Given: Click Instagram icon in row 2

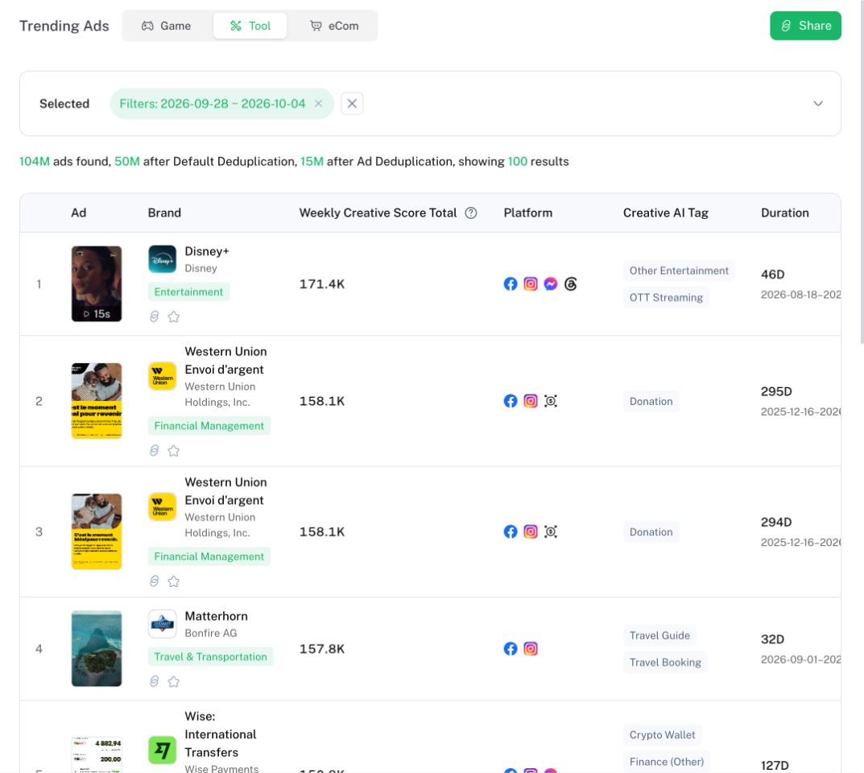Looking at the screenshot, I should pos(530,401).
